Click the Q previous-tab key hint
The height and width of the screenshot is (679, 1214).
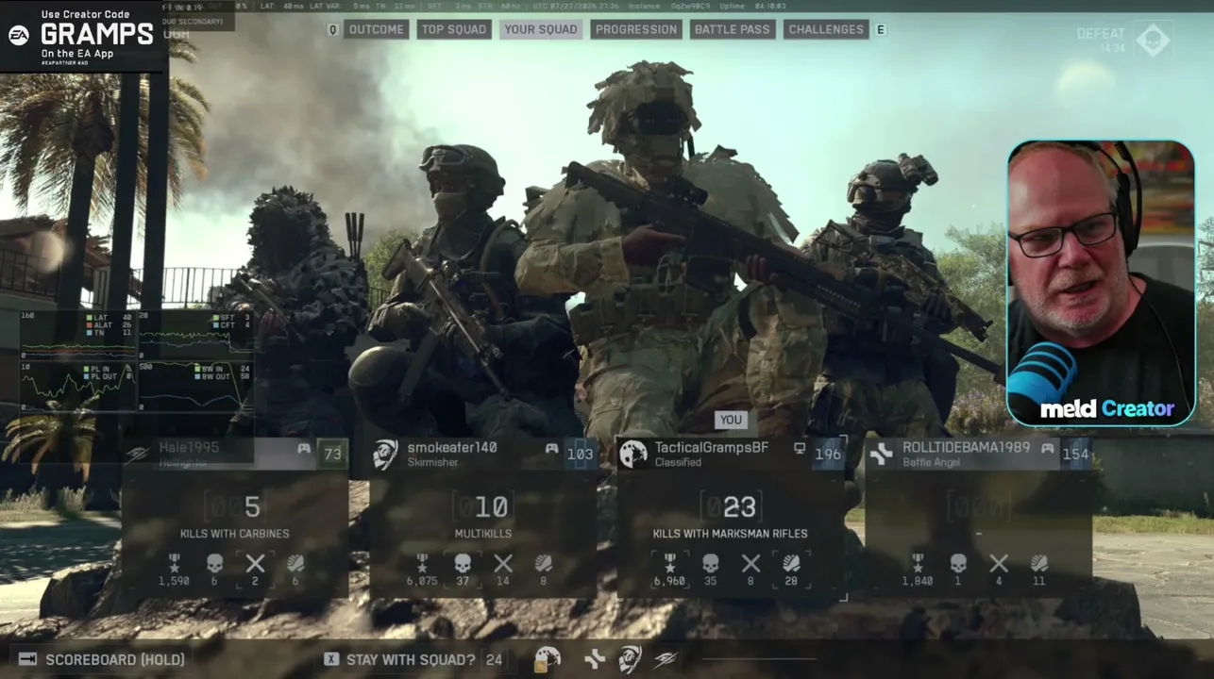click(332, 29)
